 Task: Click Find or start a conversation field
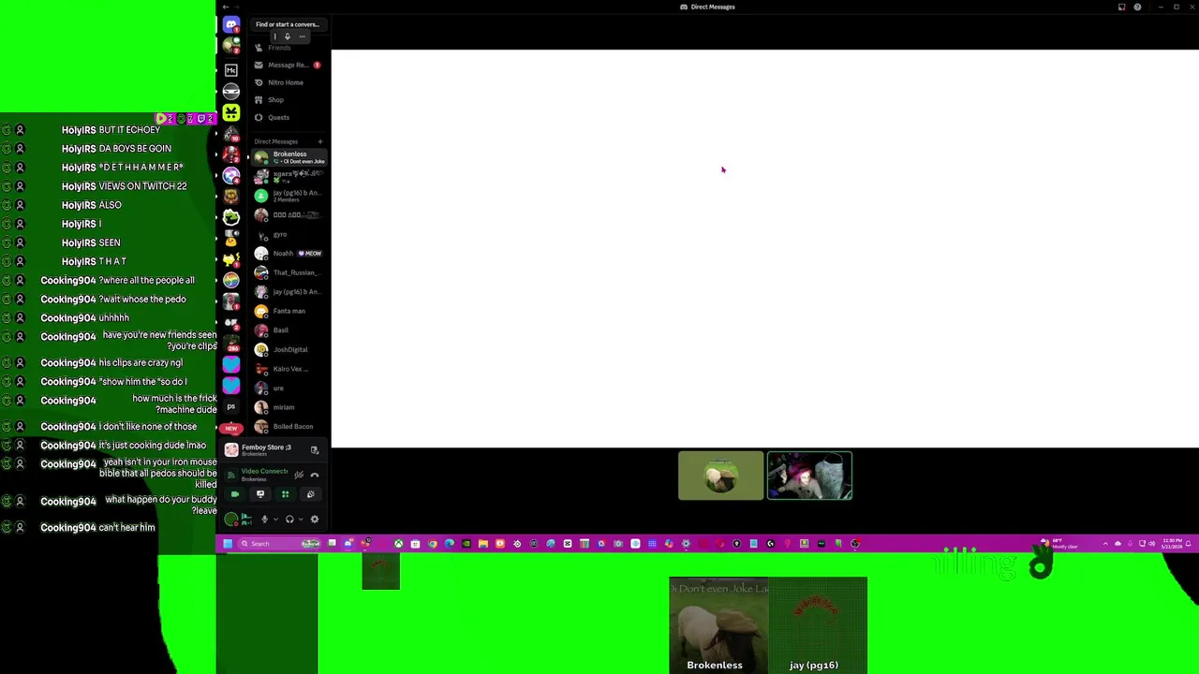coord(288,24)
